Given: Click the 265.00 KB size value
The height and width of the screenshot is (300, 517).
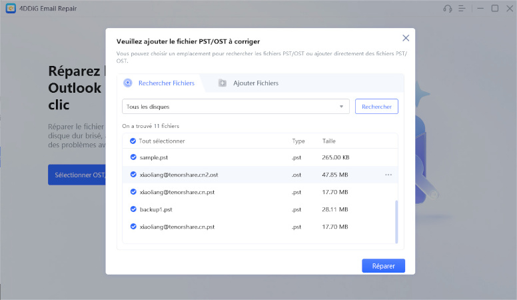Looking at the screenshot, I should tap(335, 157).
